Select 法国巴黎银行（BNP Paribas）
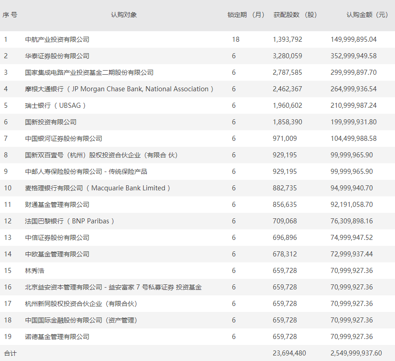Screen dimensions: 395x361 click(70, 221)
